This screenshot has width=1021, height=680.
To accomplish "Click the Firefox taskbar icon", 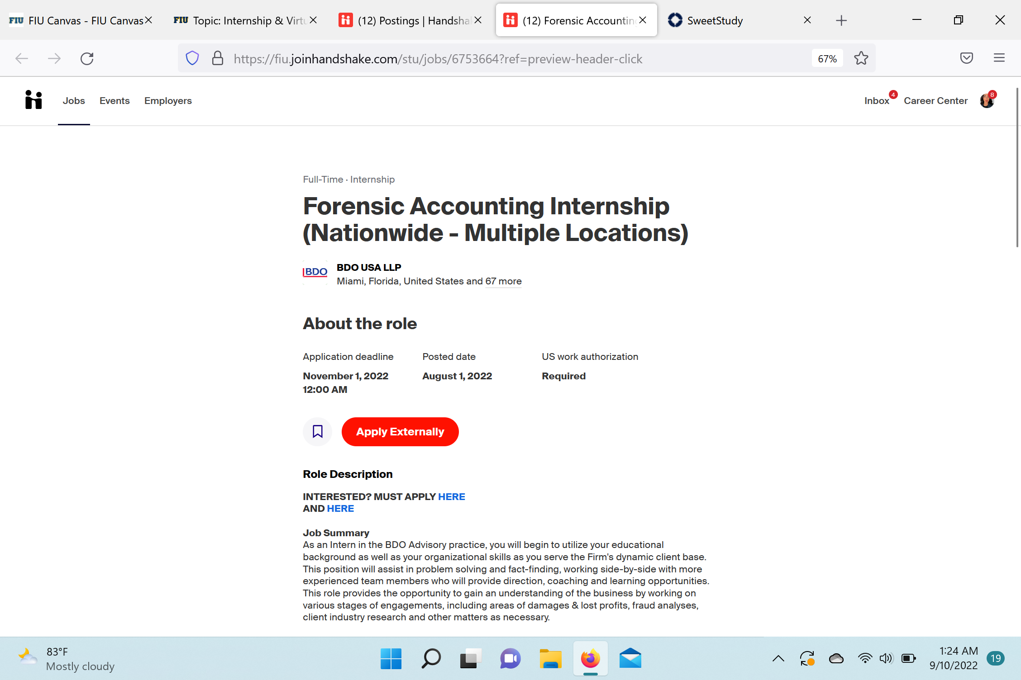I will (x=590, y=658).
